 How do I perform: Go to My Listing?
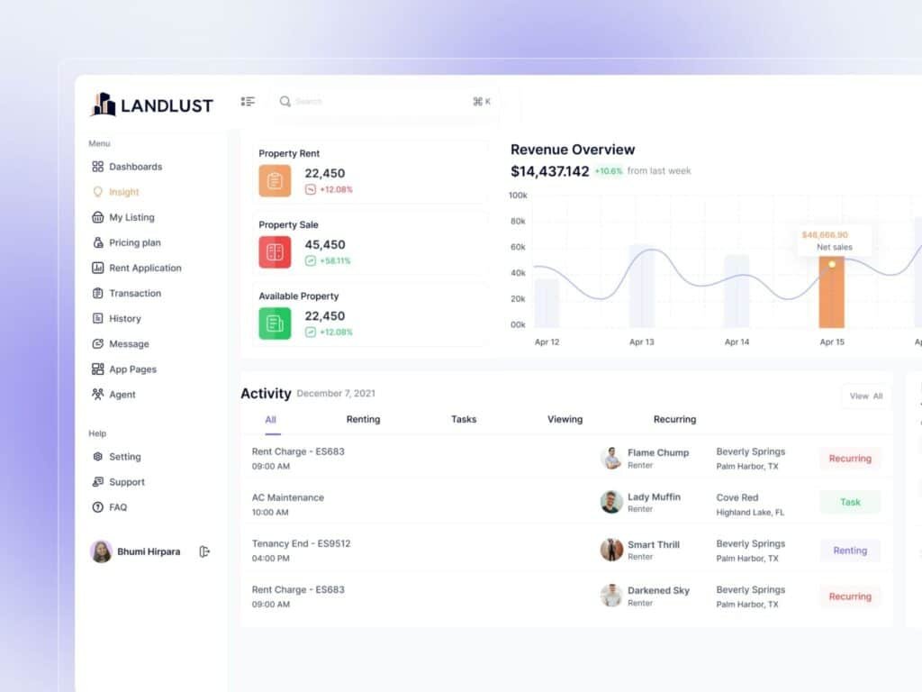coord(123,217)
